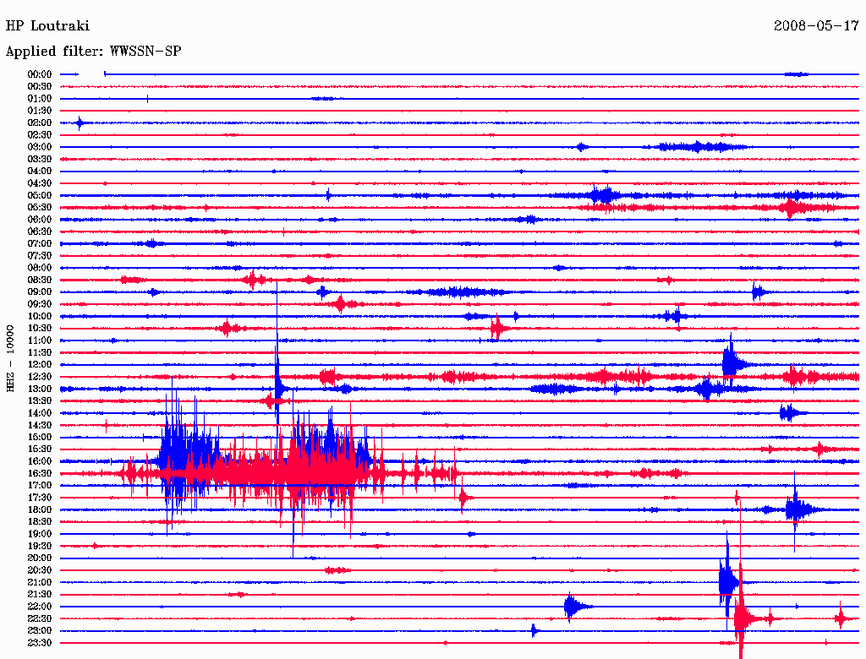Select the 22:30 time label
This screenshot has height=659, width=866.
(40, 618)
